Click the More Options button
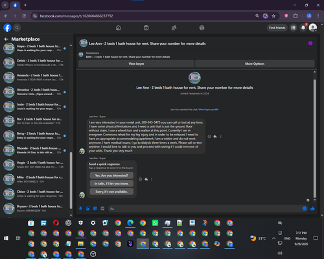Viewport: 324px width, 259px height. tap(255, 63)
